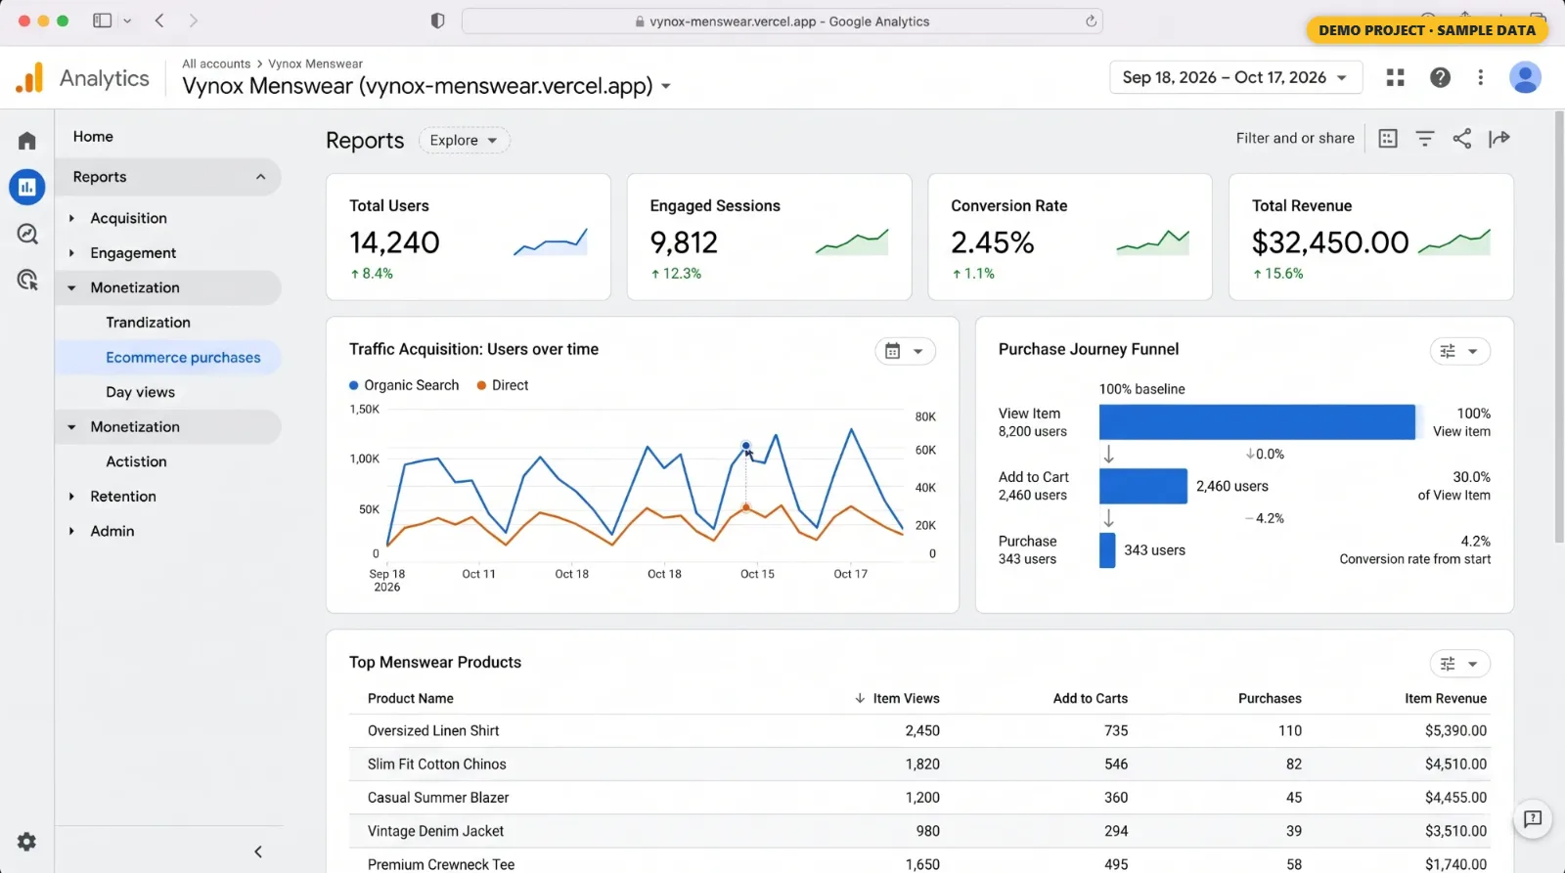
Task: Open the calendar dropdown on Traffic Acquisition card
Action: [905, 351]
